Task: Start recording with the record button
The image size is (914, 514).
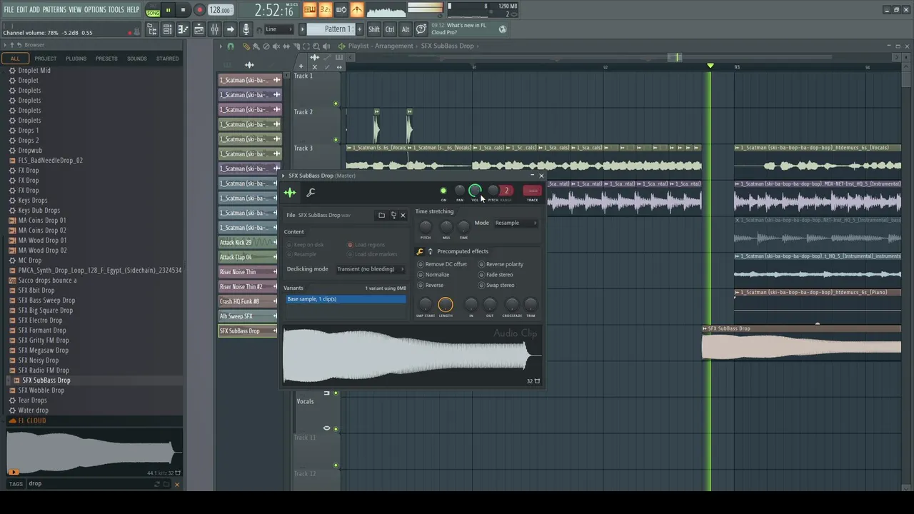Action: (x=199, y=10)
